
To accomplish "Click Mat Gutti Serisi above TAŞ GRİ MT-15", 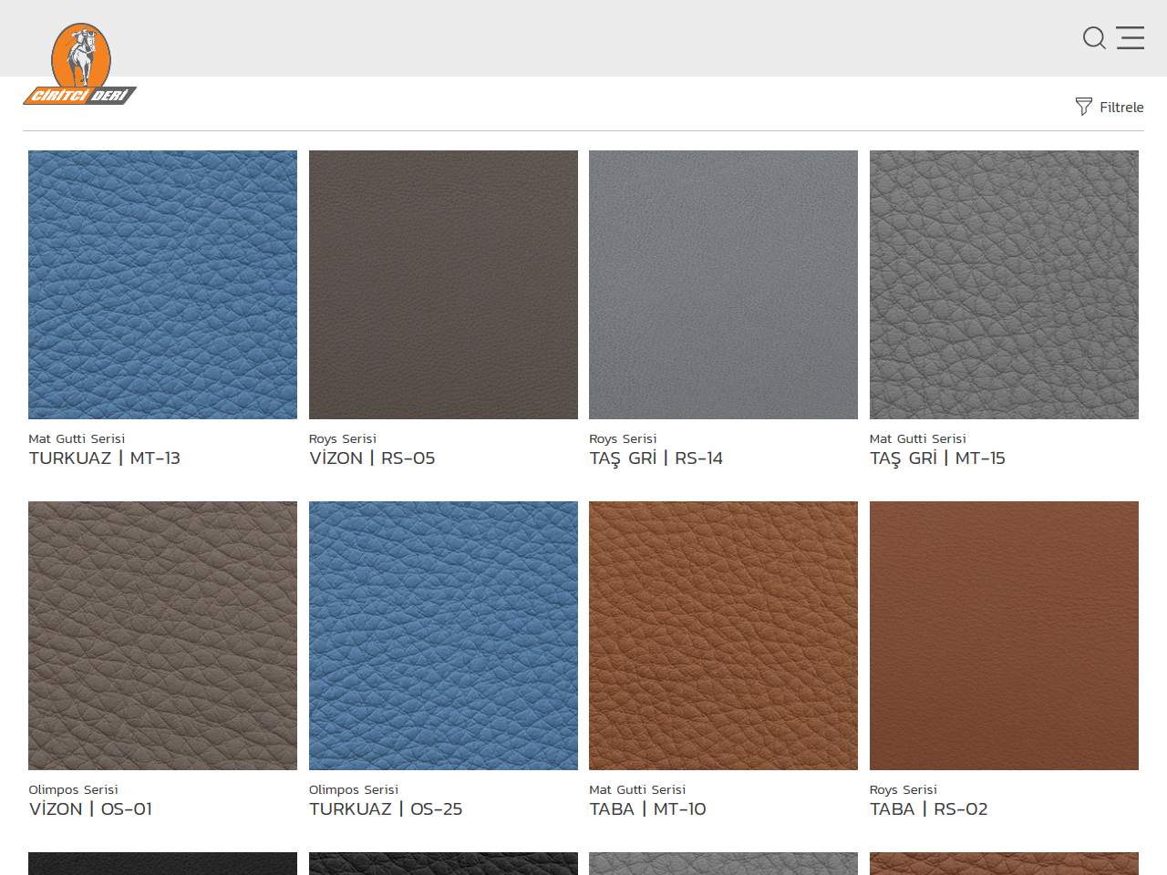I will 918,438.
